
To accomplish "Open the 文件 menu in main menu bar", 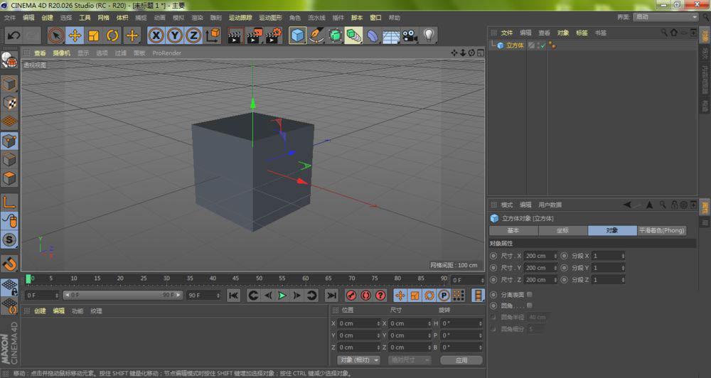I will click(x=9, y=18).
